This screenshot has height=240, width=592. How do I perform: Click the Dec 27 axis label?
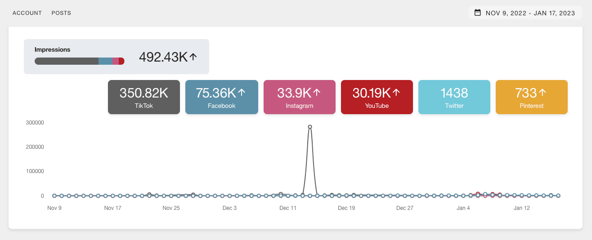click(x=405, y=208)
